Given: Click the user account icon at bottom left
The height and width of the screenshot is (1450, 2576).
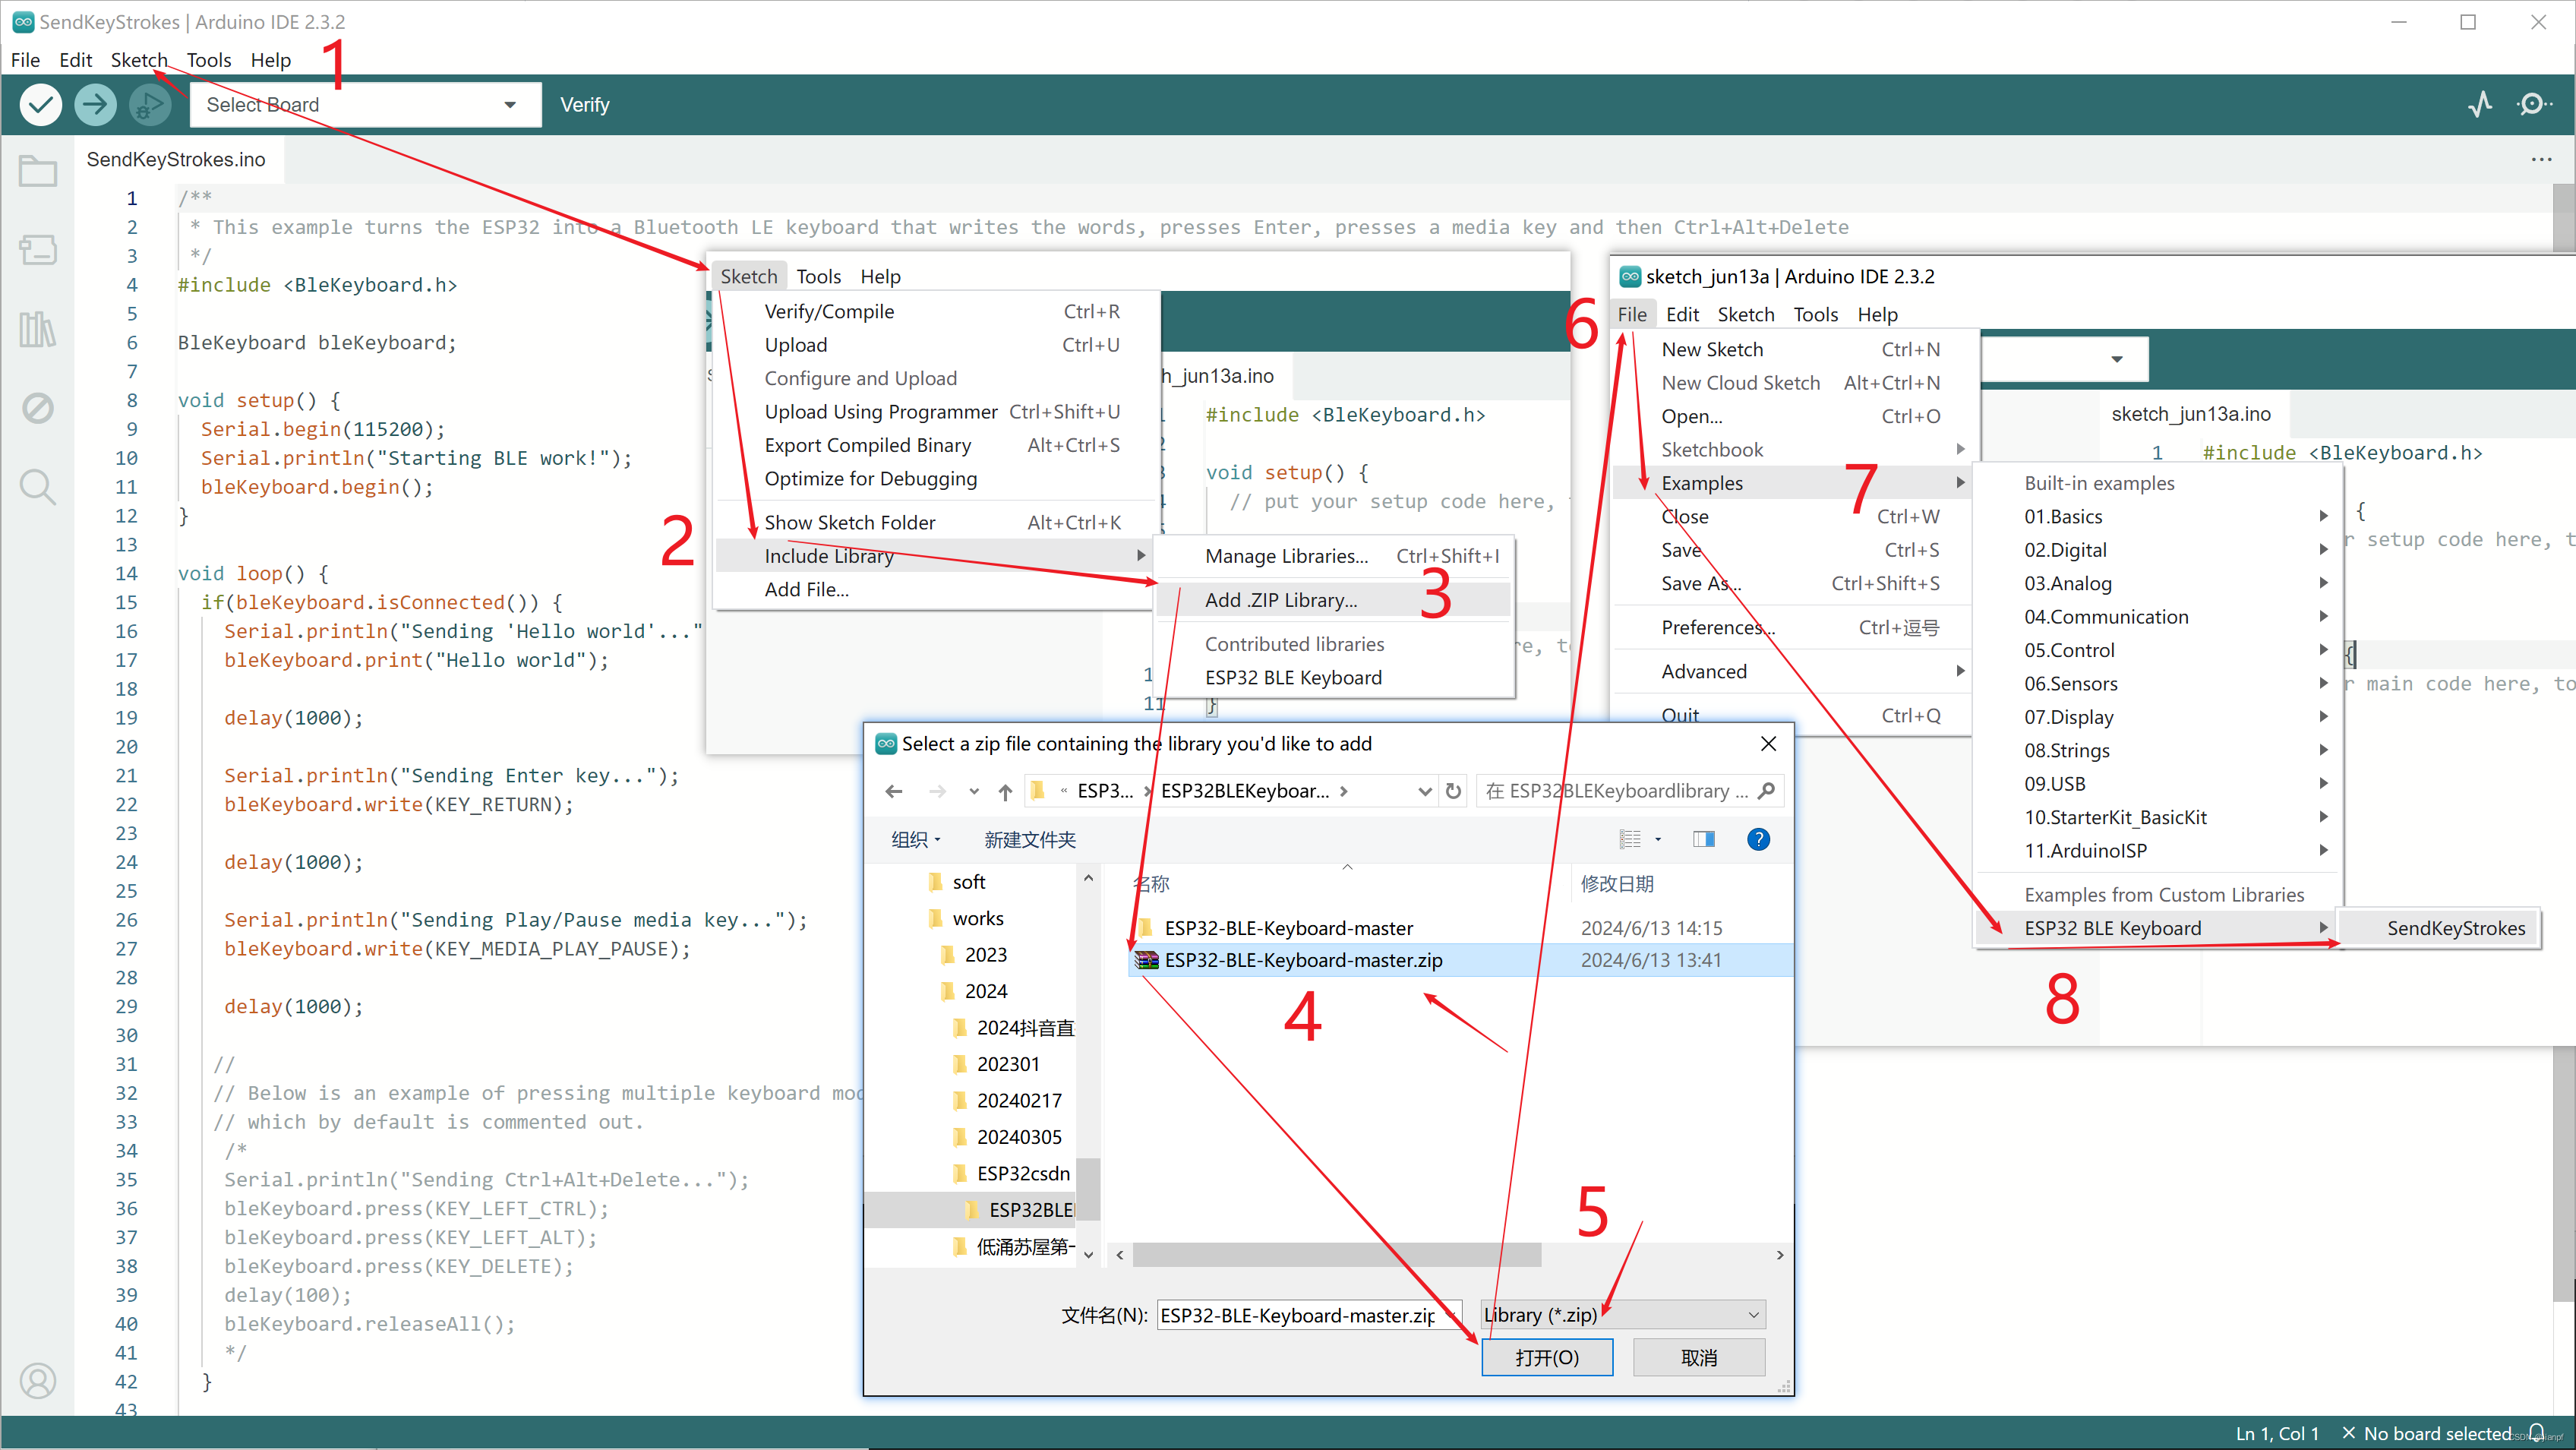Looking at the screenshot, I should (38, 1381).
